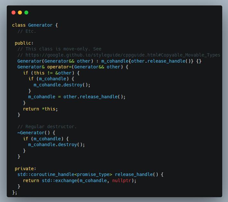The width and height of the screenshot is (228, 202).
Task: Click the google.github.io styleguide URL comment
Action: [119, 55]
